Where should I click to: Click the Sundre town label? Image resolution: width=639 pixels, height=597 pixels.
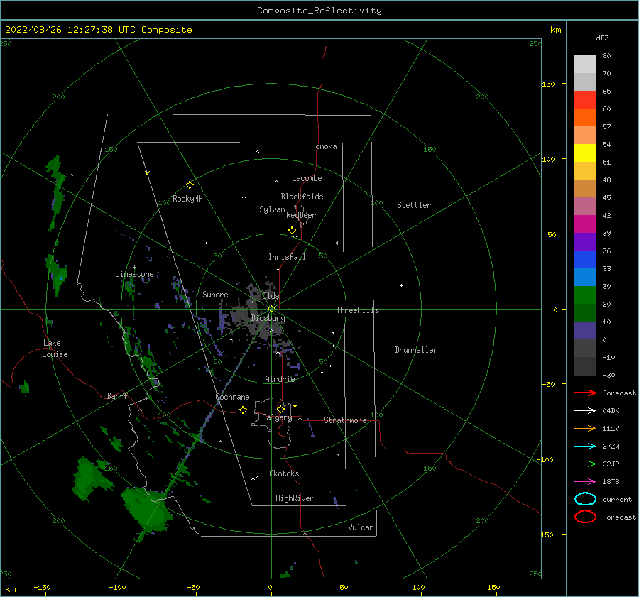(215, 294)
